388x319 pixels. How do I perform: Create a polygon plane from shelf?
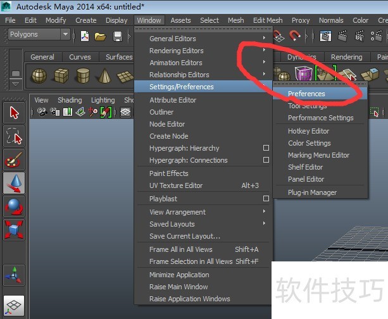pyautogui.click(x=125, y=76)
